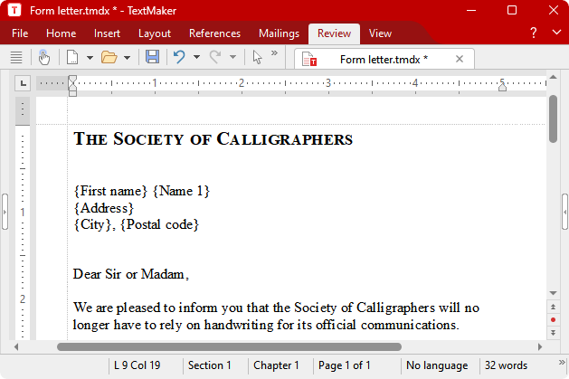Toggle touch mode hand icon
This screenshot has width=569, height=379.
click(x=44, y=57)
